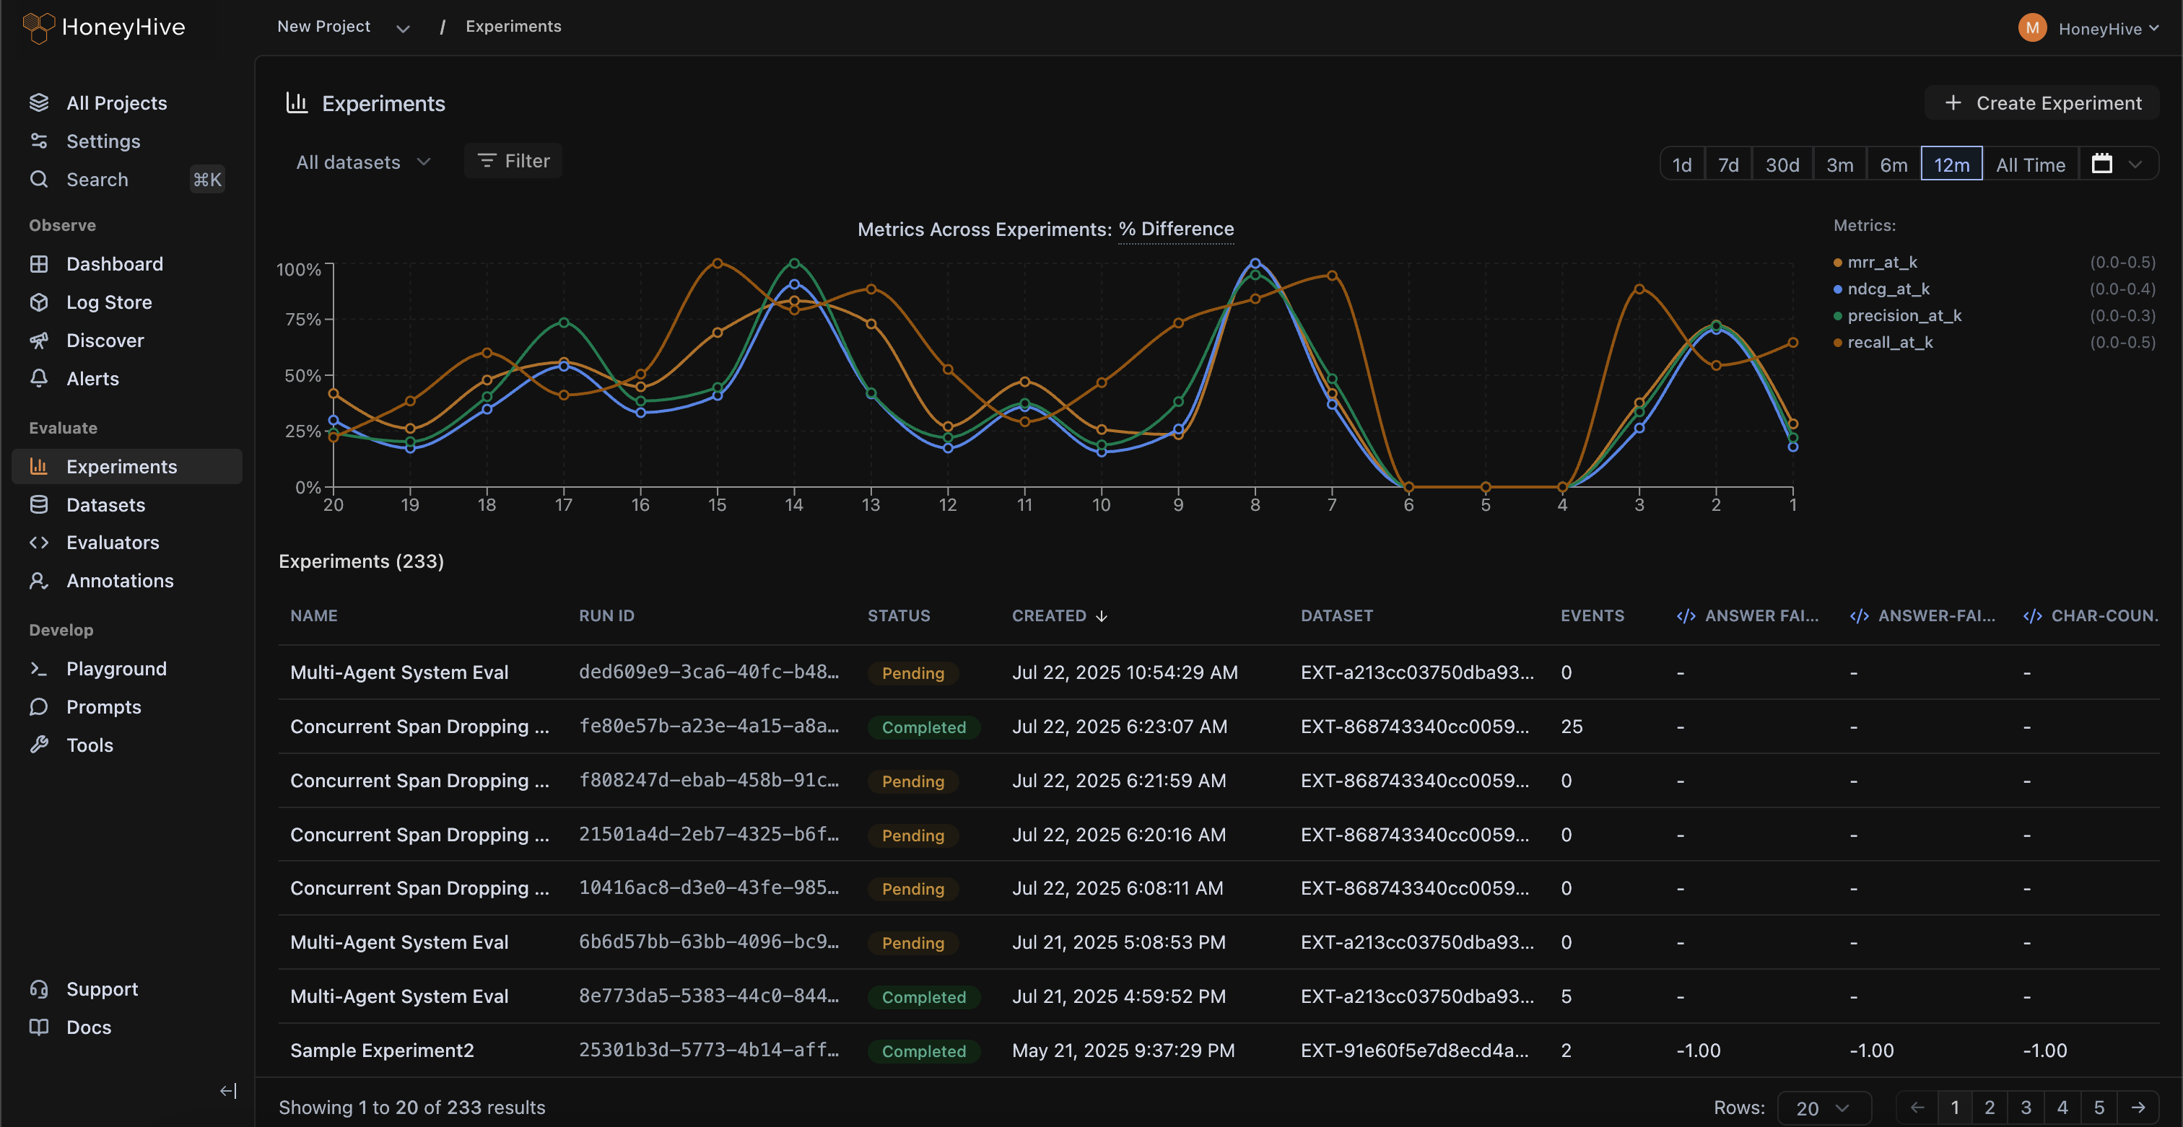Expand the All datasets dropdown
Image resolution: width=2183 pixels, height=1127 pixels.
pos(362,162)
